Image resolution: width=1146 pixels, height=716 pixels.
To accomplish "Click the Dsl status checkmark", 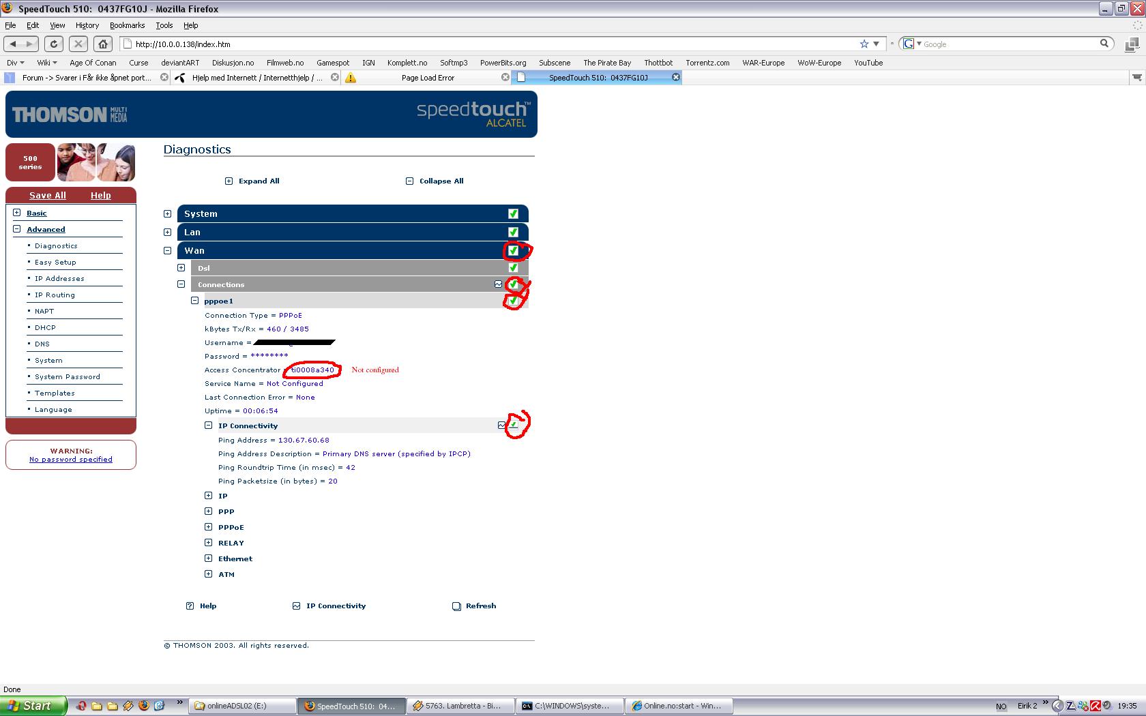I will tap(513, 267).
